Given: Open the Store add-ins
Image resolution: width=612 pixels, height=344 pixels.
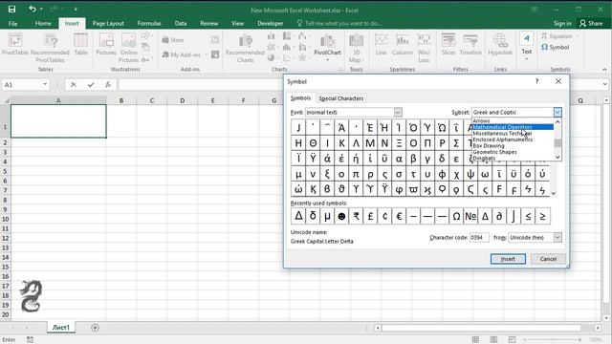Looking at the screenshot, I should (172, 40).
